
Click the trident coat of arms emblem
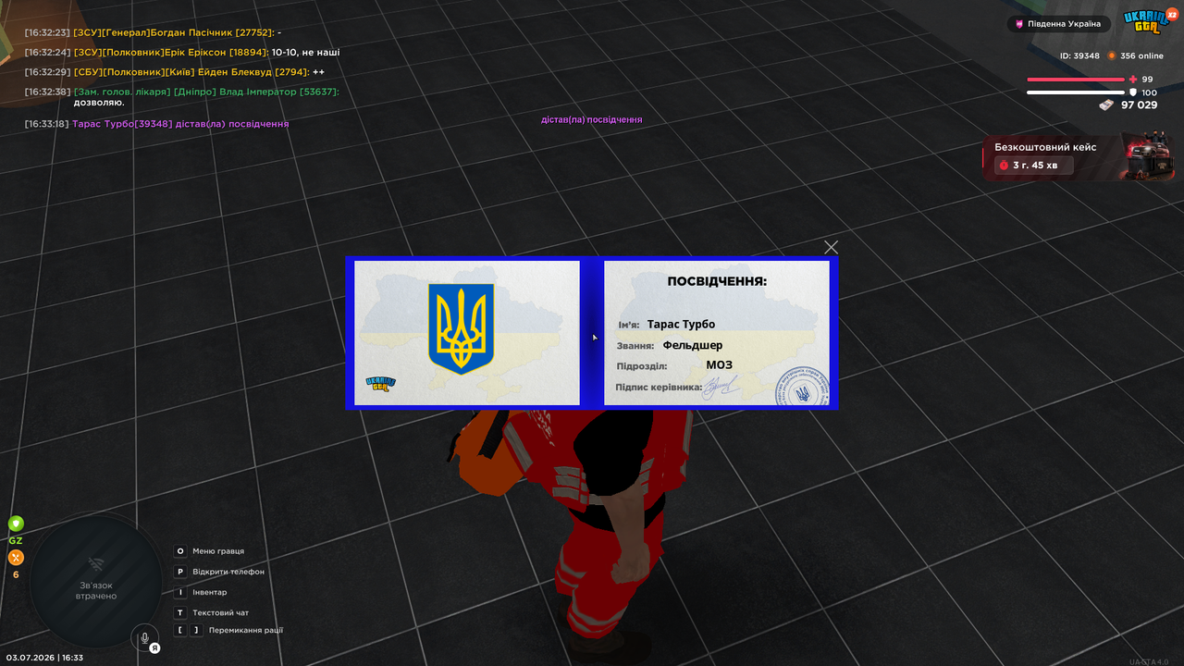[461, 328]
